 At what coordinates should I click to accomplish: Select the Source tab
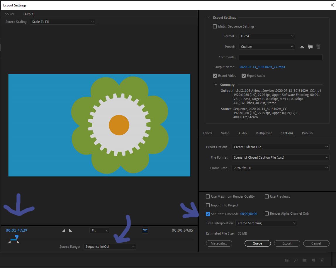point(10,14)
